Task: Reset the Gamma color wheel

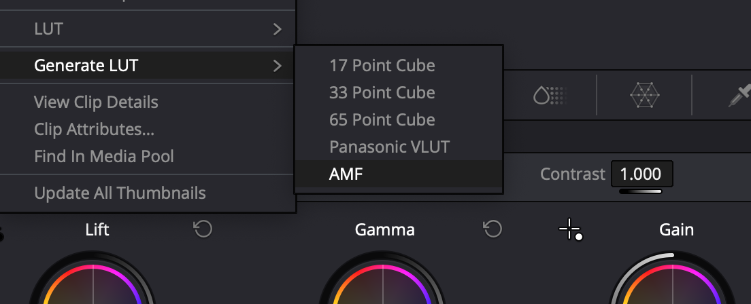Action: (492, 229)
